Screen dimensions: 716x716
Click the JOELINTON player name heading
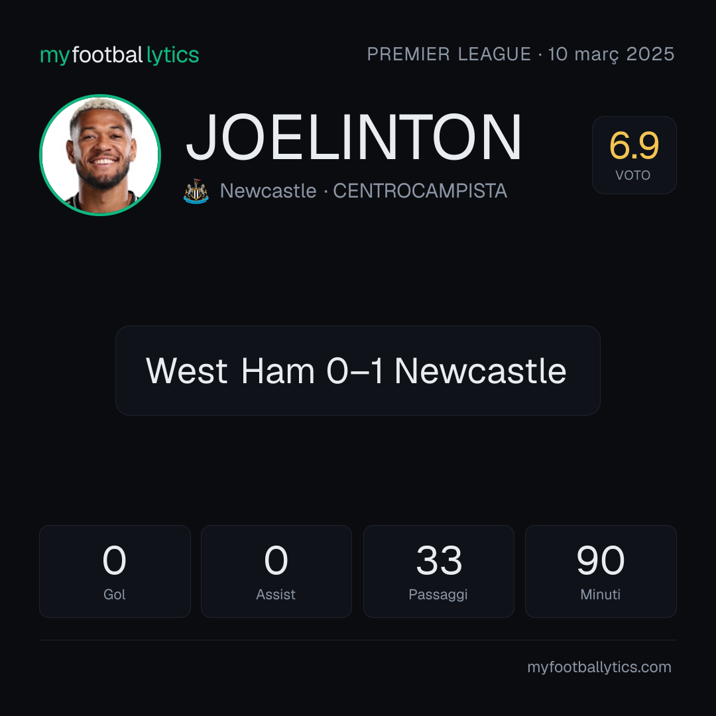tap(354, 137)
